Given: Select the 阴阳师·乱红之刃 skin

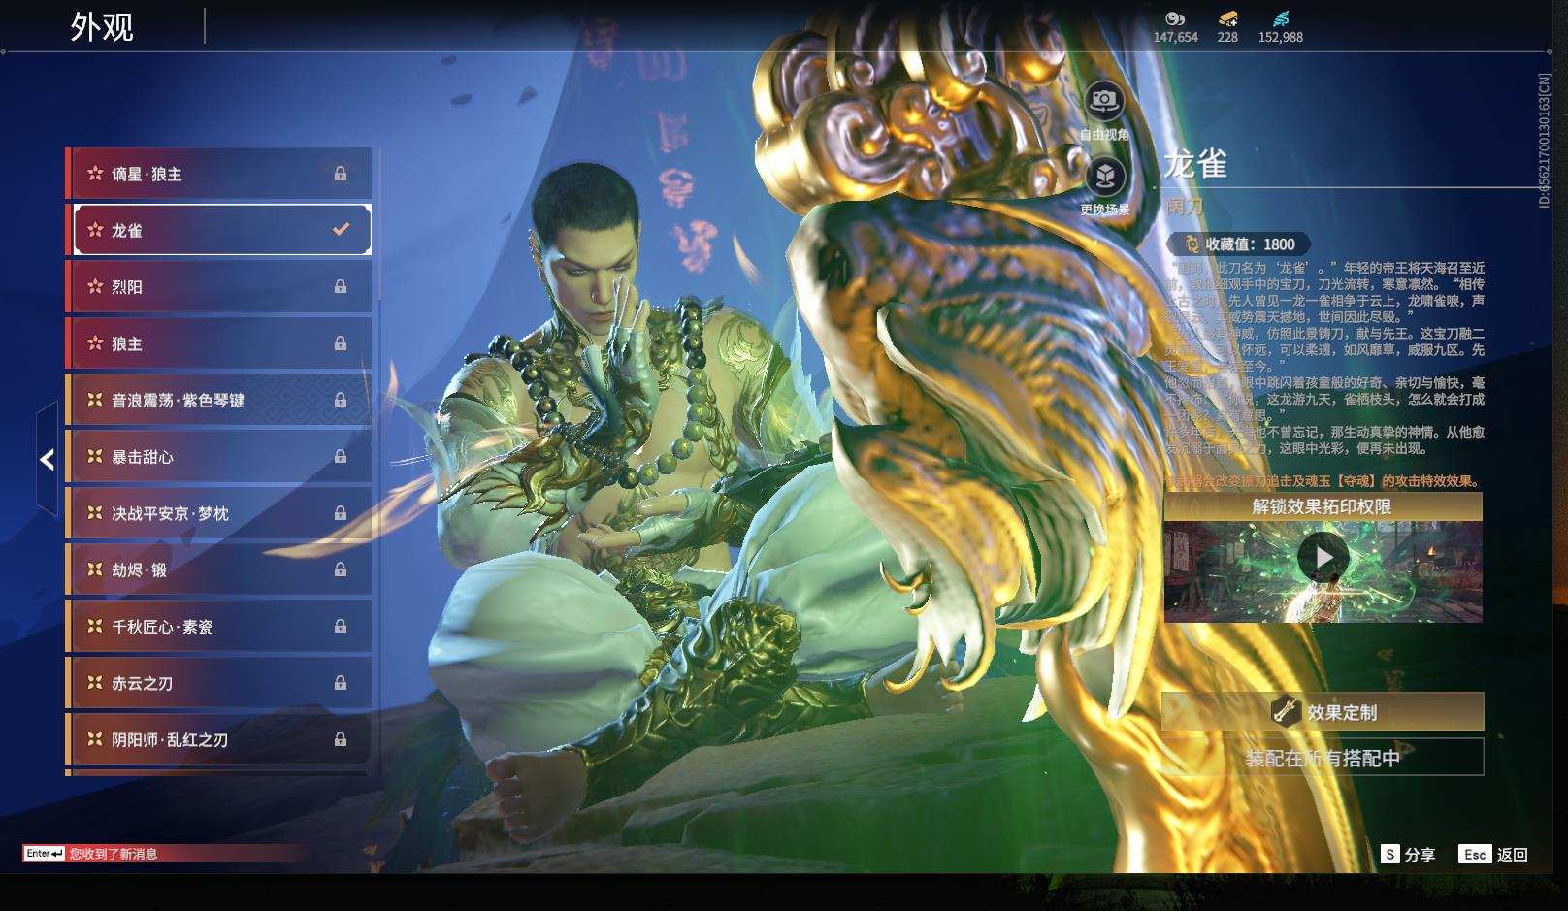Looking at the screenshot, I should 219,739.
